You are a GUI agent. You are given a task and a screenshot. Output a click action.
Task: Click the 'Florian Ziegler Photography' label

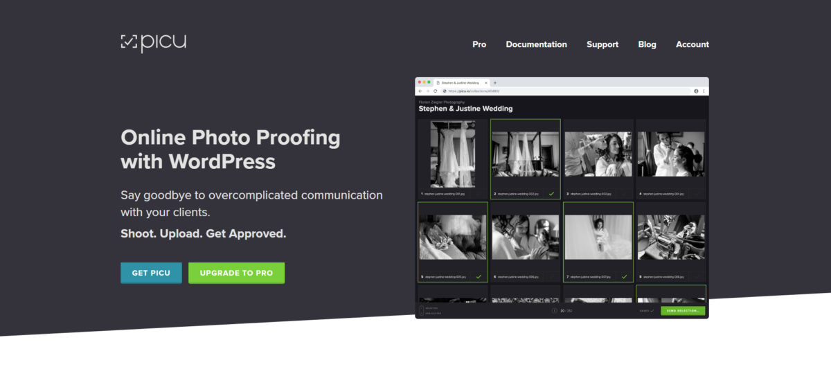click(x=441, y=102)
